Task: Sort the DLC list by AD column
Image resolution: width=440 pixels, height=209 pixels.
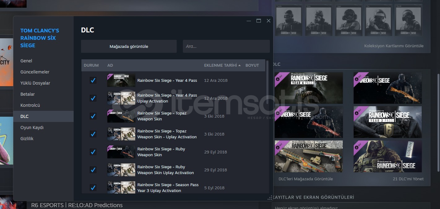Action: tap(110, 65)
